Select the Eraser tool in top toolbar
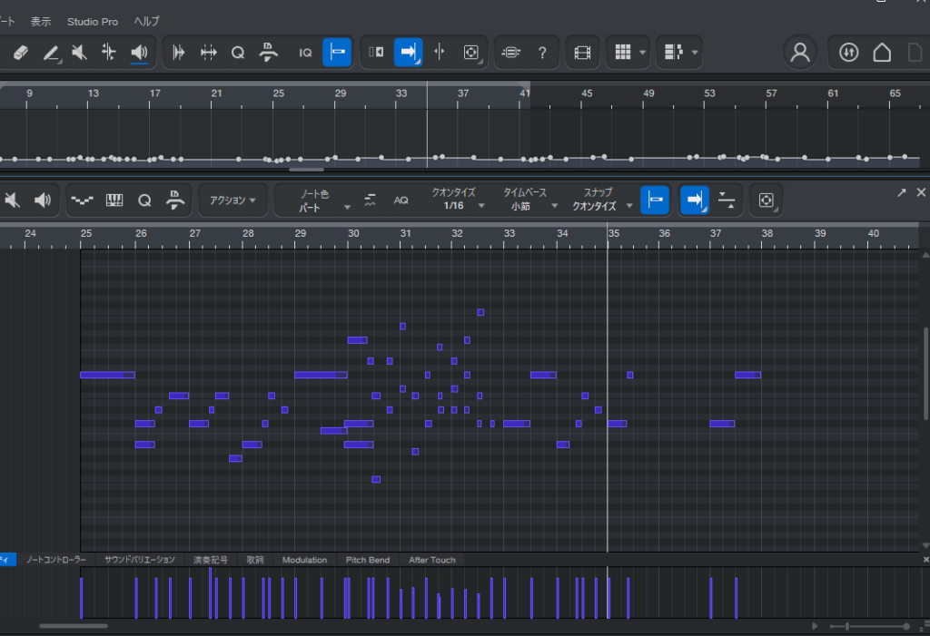The height and width of the screenshot is (636, 930). pos(22,53)
